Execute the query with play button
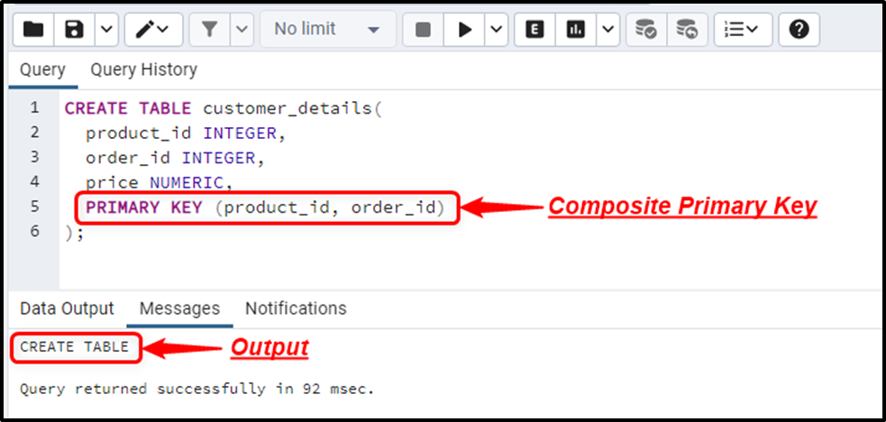886x422 pixels. (464, 30)
